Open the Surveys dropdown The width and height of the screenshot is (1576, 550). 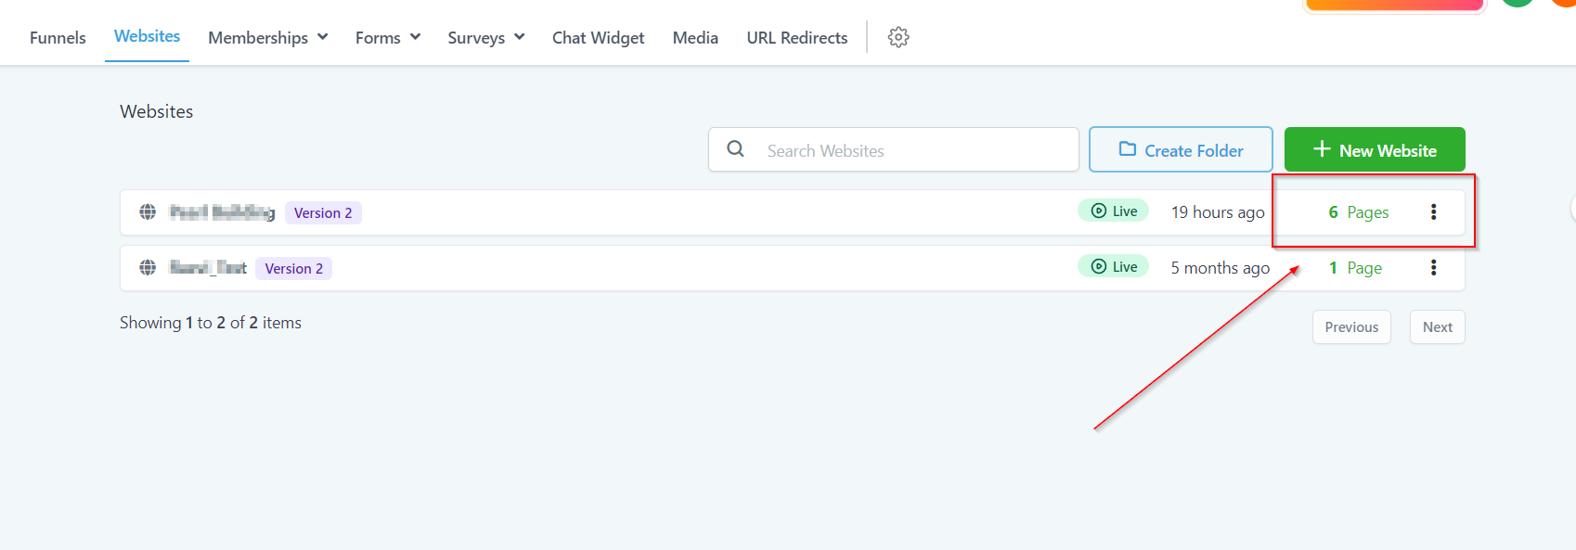click(485, 38)
